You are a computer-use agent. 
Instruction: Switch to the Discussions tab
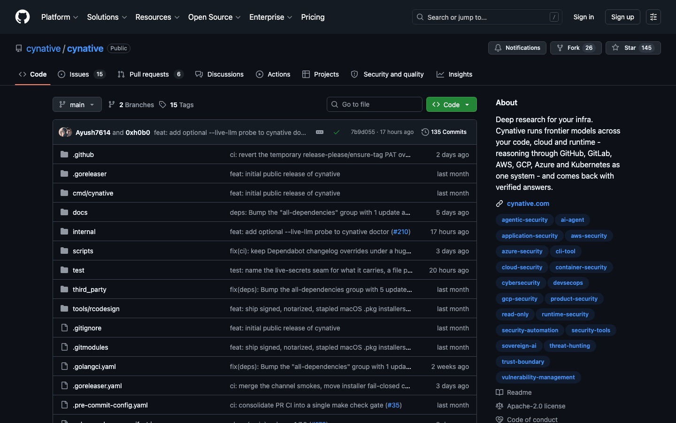(219, 74)
